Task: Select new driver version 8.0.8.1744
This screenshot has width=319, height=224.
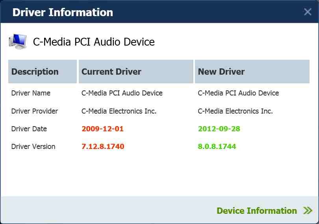Action: point(217,147)
